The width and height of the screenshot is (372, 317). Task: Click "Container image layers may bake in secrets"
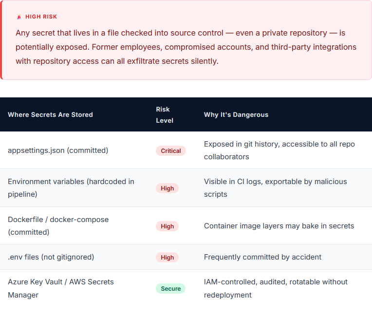coord(279,226)
